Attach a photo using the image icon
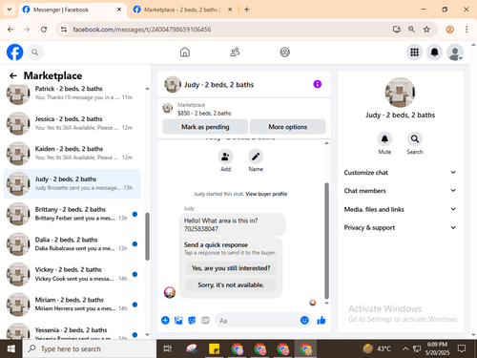 (178, 320)
